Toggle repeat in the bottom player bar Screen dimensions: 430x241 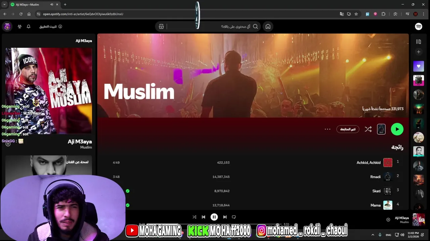coord(234,217)
